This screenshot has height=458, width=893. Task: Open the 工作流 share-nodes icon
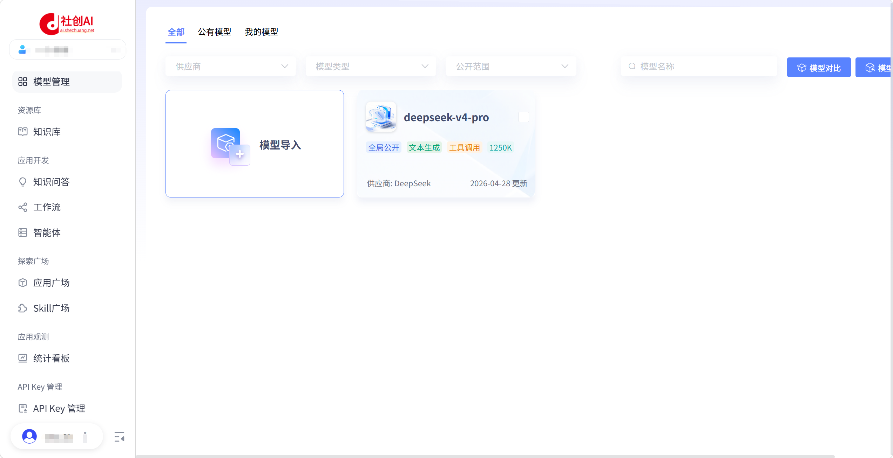point(23,207)
